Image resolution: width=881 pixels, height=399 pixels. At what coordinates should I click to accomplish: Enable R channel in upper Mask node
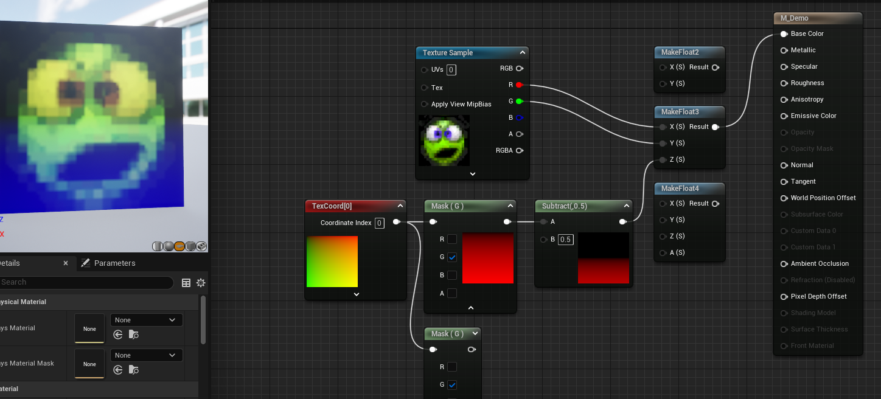click(452, 239)
